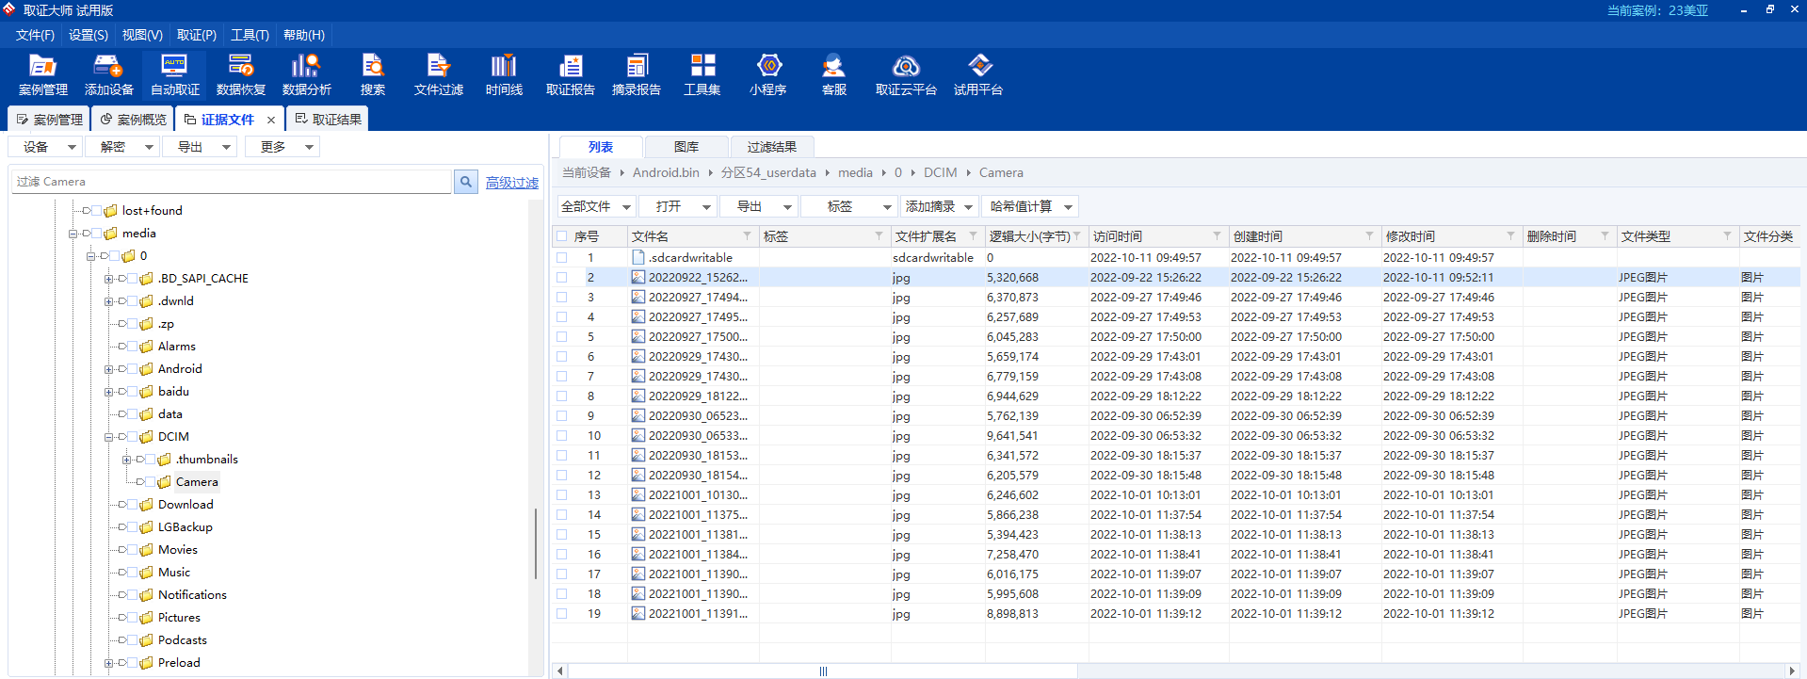Click the 添加摘录 button
This screenshot has width=1807, height=679.
938,206
